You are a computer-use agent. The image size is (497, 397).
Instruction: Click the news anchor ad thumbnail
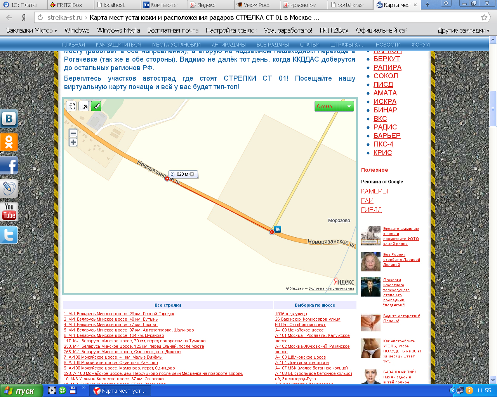coord(371,287)
